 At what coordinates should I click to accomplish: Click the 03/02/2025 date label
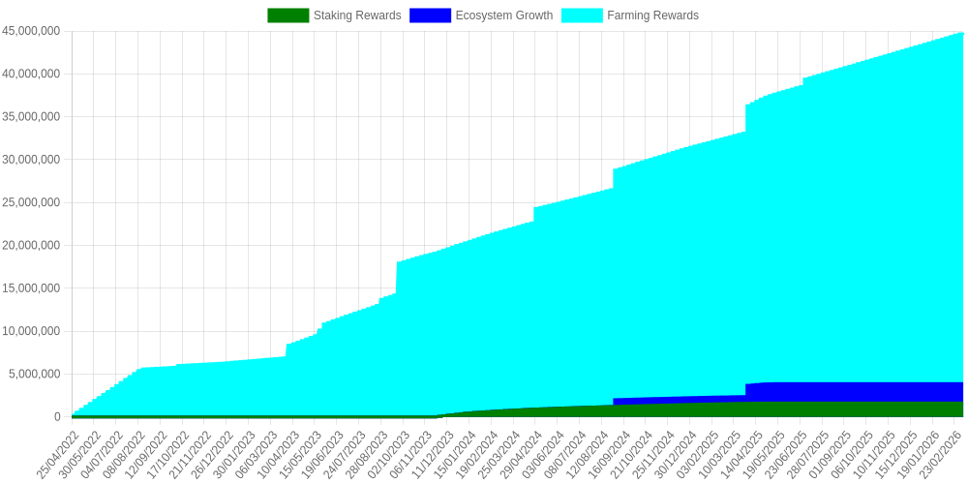pyautogui.click(x=696, y=456)
